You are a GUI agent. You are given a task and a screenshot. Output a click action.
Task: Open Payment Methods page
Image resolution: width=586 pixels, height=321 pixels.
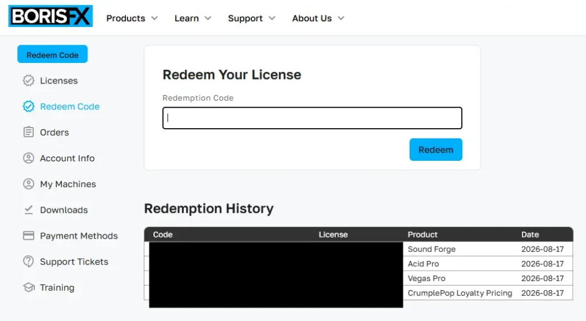78,236
